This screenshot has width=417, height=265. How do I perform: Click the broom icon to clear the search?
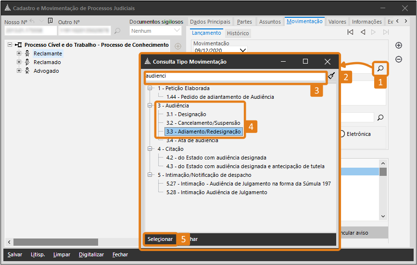(x=331, y=76)
